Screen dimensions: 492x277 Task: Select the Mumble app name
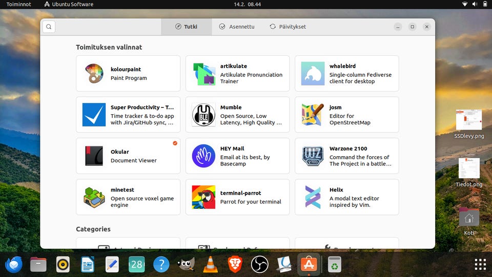pos(231,107)
